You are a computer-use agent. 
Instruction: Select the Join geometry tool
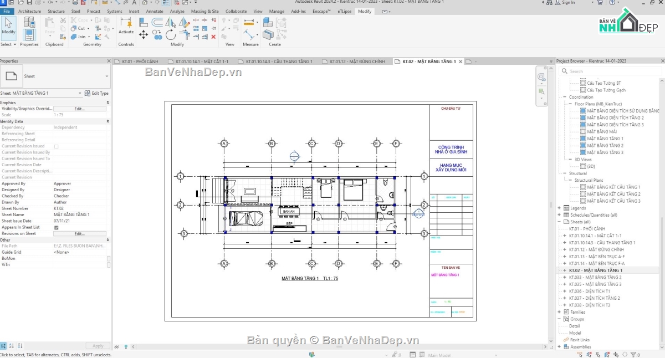pos(78,37)
